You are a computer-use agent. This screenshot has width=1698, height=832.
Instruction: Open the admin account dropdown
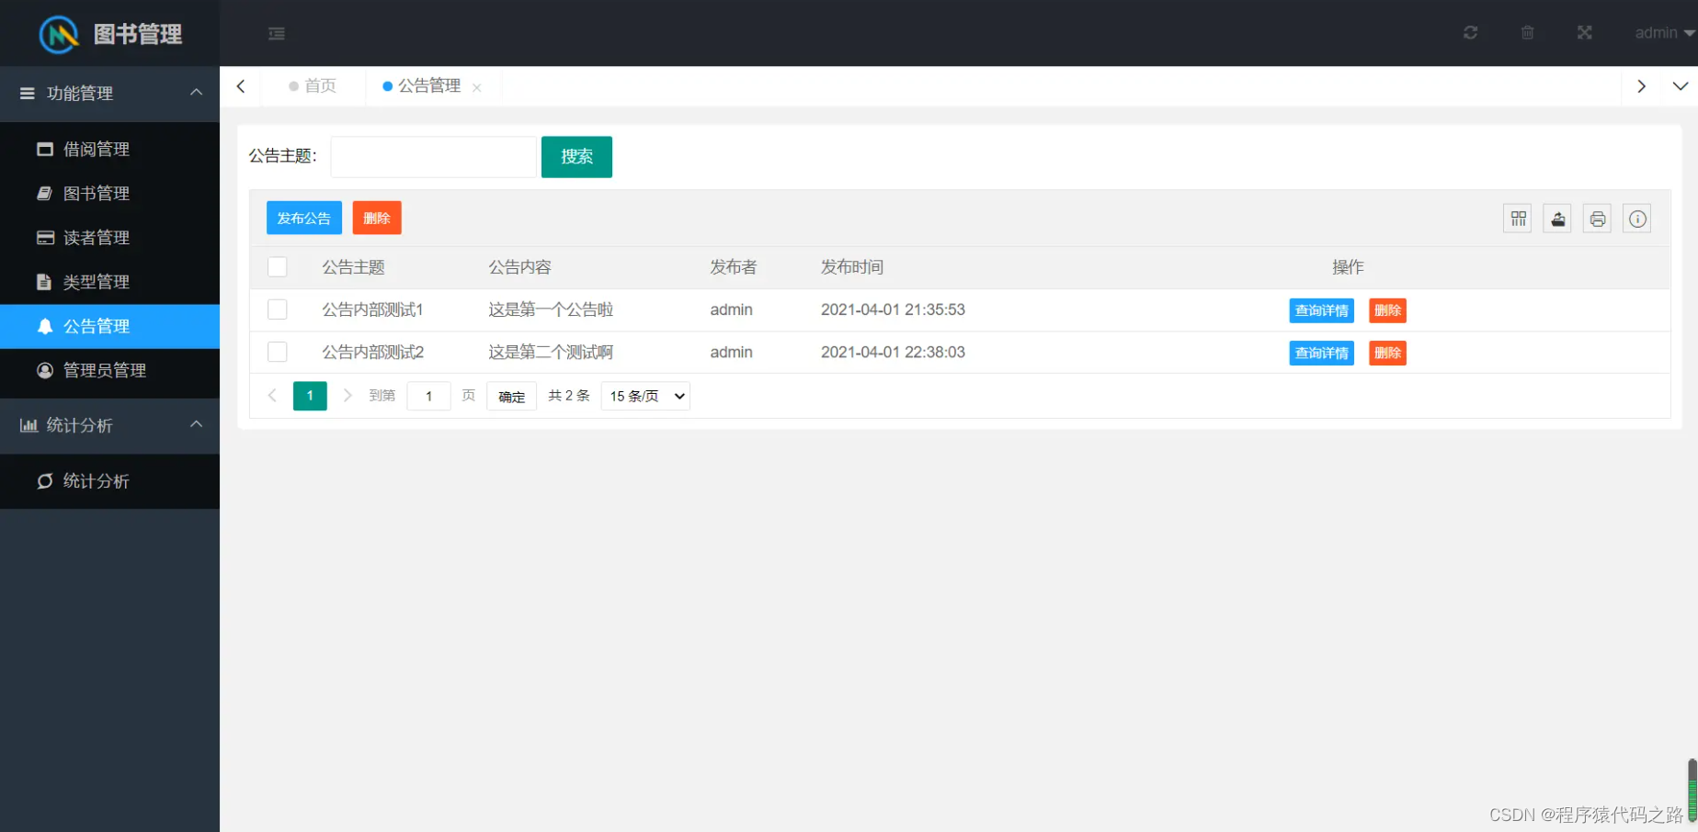1660,32
